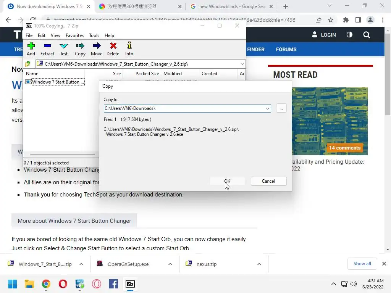This screenshot has width=391, height=293.
Task: Select the Windows 7 Start Button file row
Action: [x=55, y=82]
